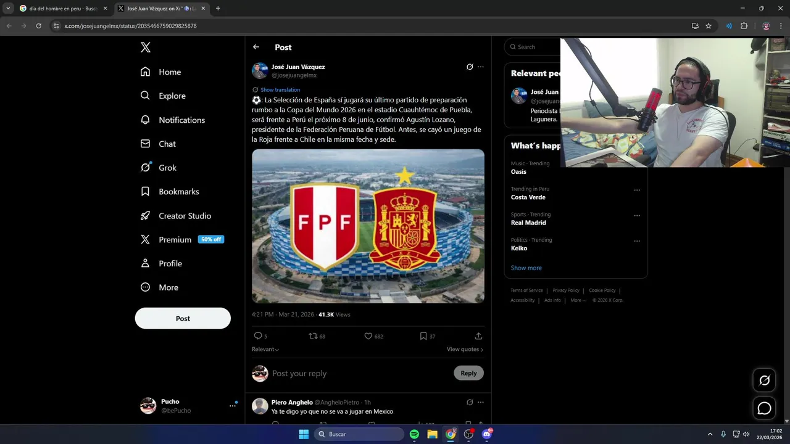Open Ads info footer link
This screenshot has width=790, height=444.
(x=552, y=300)
